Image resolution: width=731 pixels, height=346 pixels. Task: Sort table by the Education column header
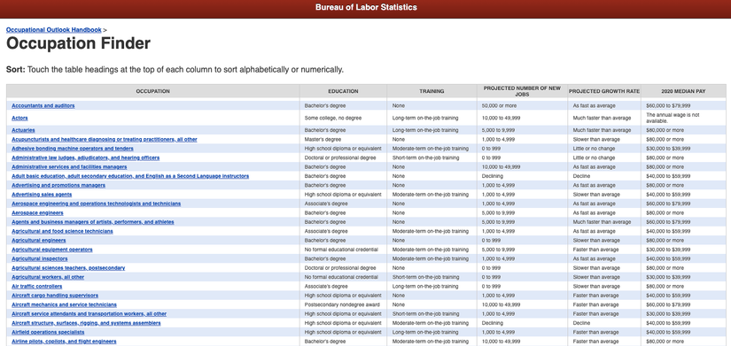343,91
